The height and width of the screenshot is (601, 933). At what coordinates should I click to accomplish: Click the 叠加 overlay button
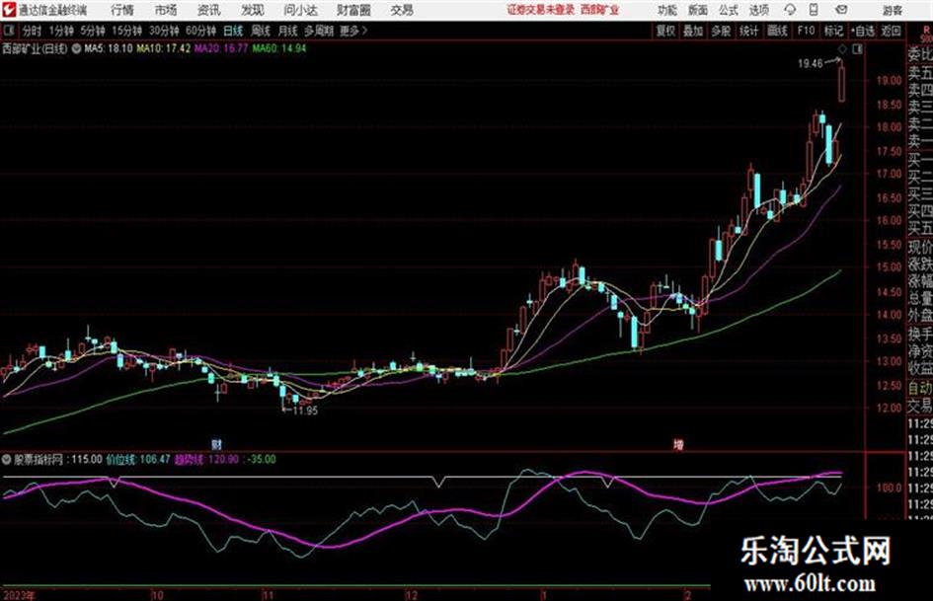(693, 31)
